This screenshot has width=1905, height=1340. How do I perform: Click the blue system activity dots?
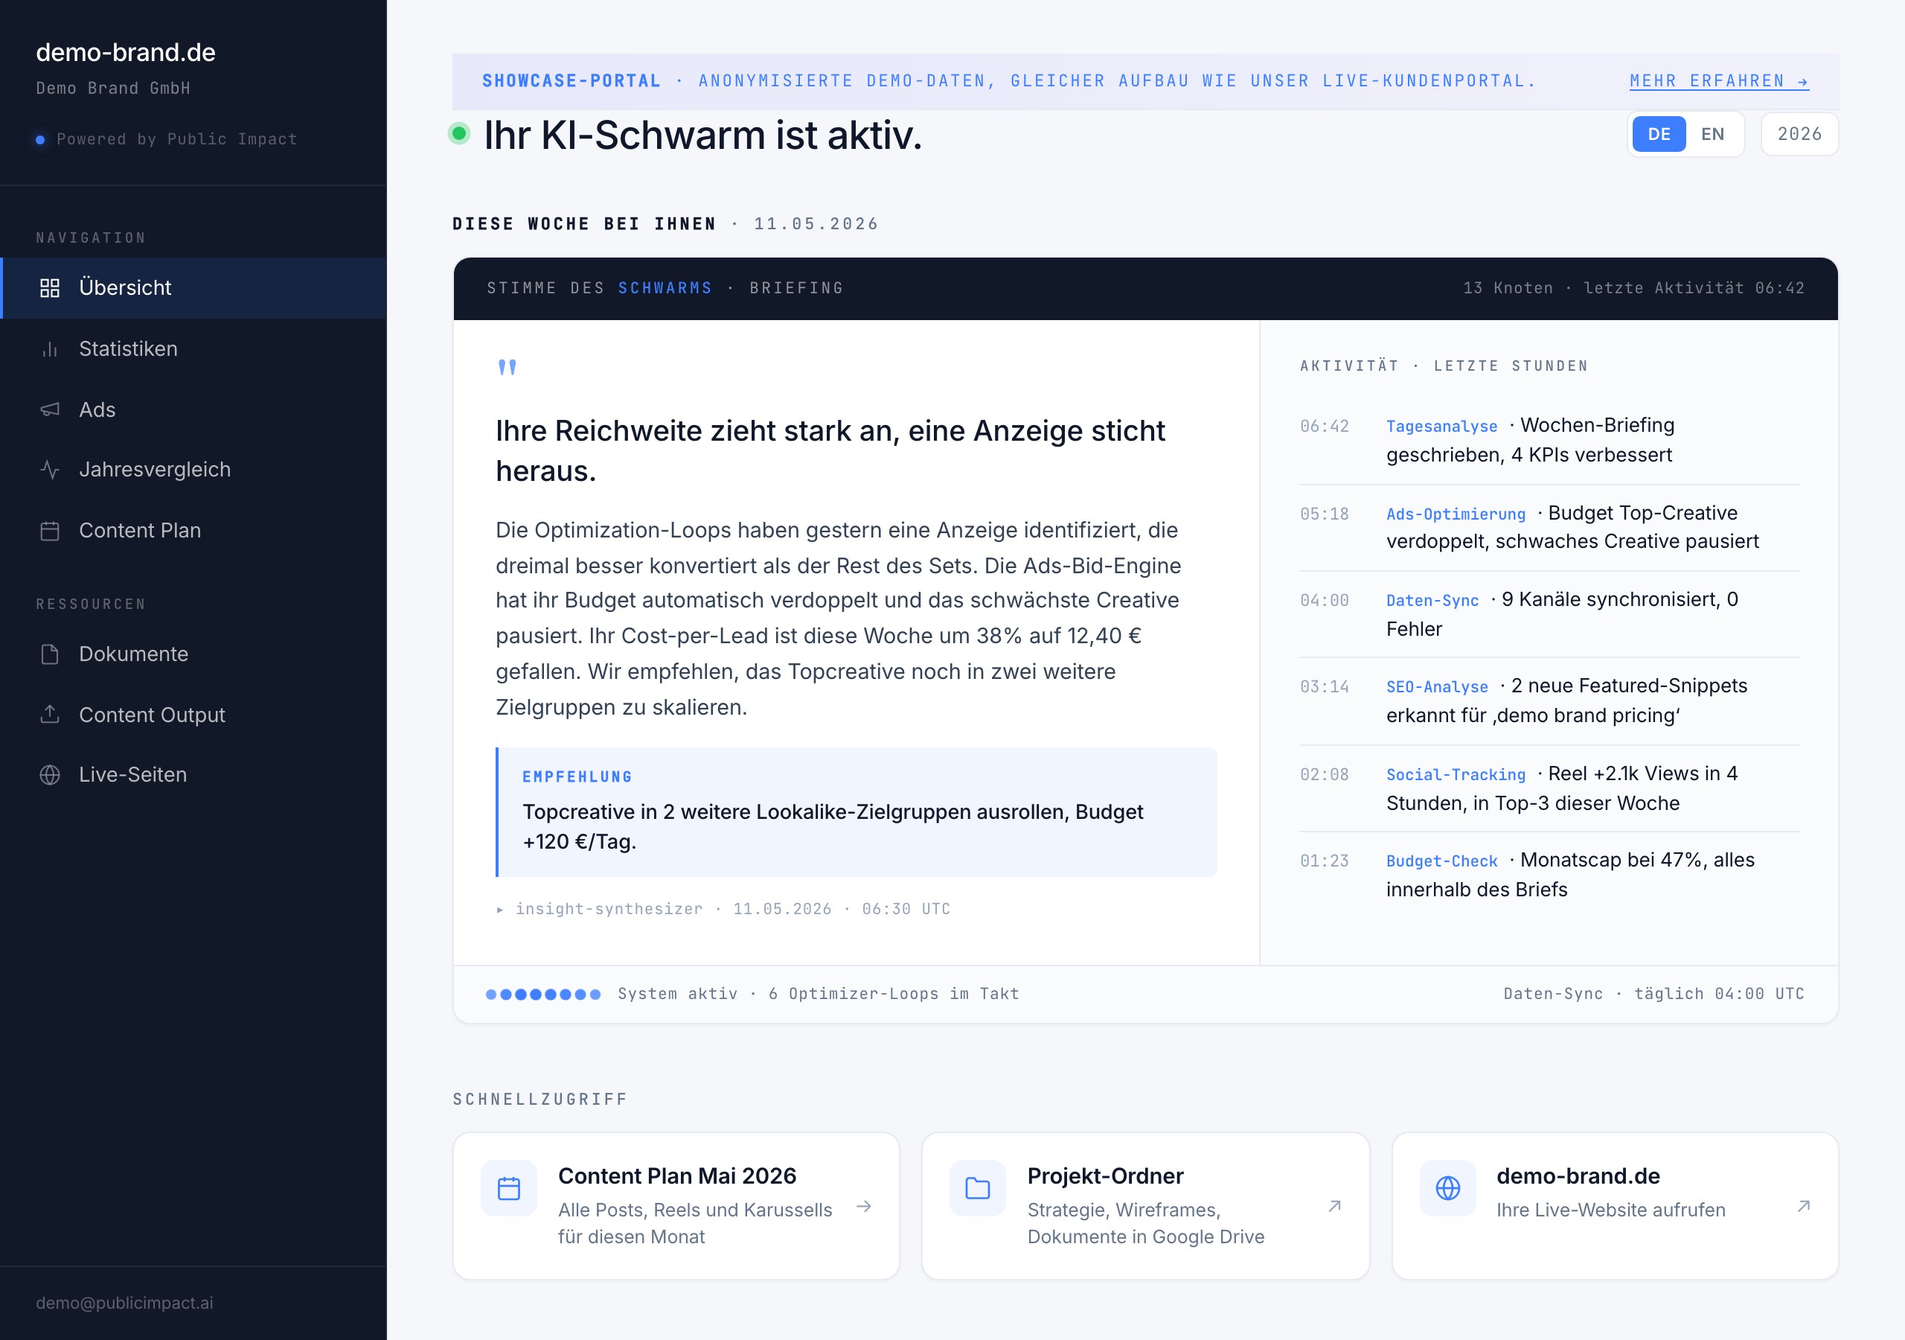point(542,994)
